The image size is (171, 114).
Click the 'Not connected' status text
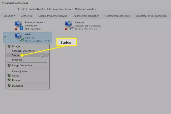(x=33, y=29)
